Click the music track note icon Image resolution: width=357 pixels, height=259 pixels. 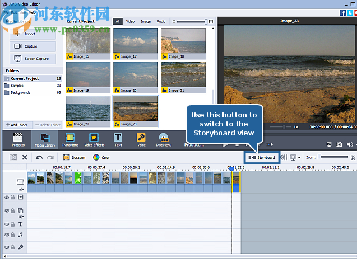pos(21,234)
